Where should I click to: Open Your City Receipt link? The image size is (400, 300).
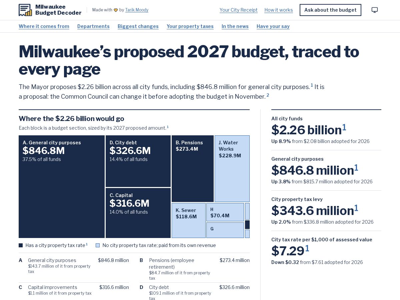[239, 10]
